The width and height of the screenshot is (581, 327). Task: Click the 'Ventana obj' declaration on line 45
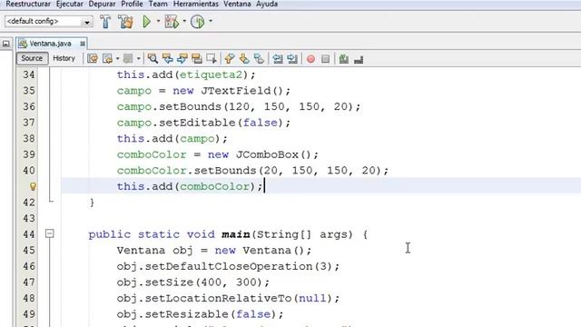(x=154, y=251)
